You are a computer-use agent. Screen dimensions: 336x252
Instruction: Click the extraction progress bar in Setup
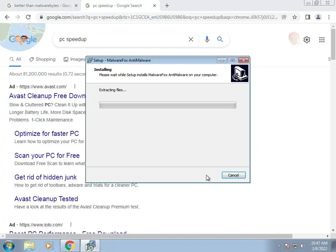(168, 105)
